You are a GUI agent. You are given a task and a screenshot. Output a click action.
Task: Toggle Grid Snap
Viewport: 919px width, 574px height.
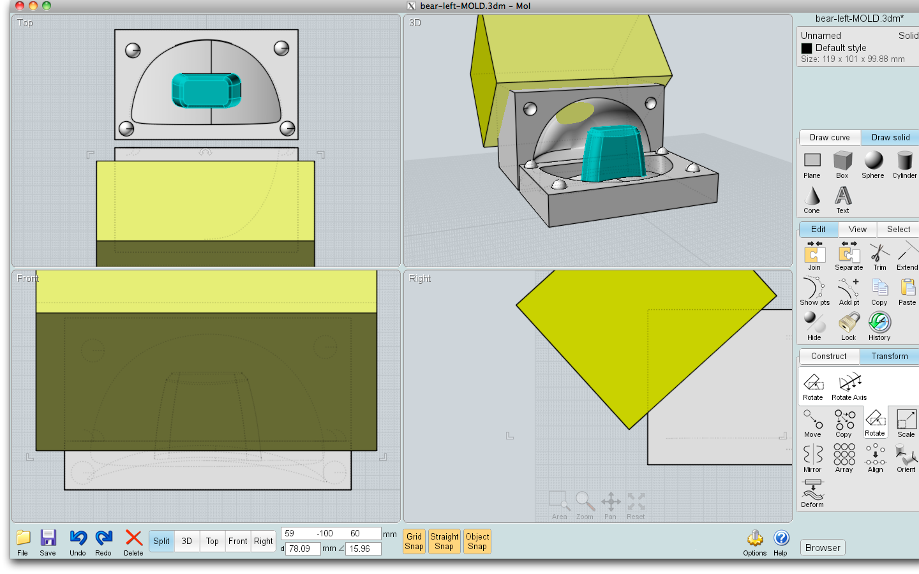coord(414,541)
